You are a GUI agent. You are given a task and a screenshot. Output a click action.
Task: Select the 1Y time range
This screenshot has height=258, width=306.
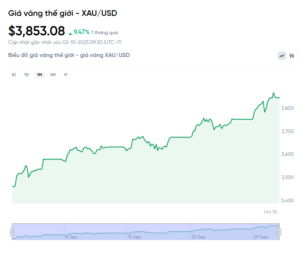[66, 75]
